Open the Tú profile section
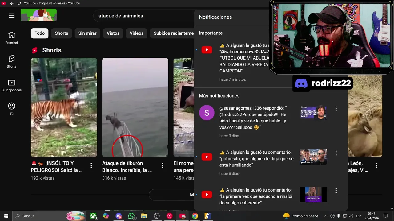This screenshot has width=394, height=221. [x=11, y=109]
